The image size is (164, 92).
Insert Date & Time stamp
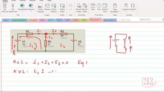click(x=105, y=8)
